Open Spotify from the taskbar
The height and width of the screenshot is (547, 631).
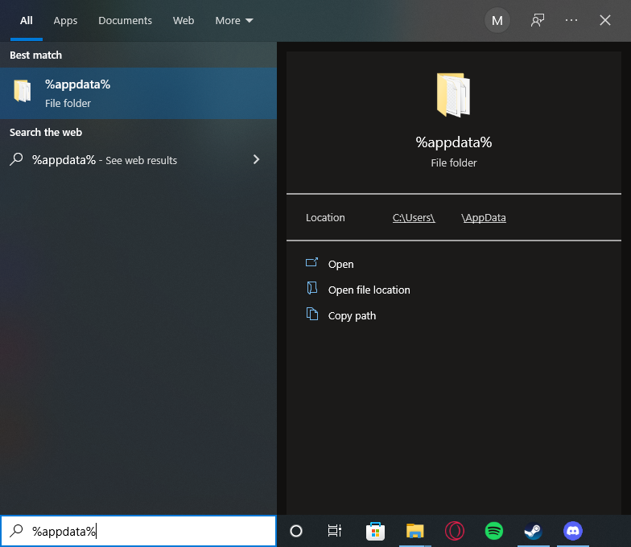[494, 531]
